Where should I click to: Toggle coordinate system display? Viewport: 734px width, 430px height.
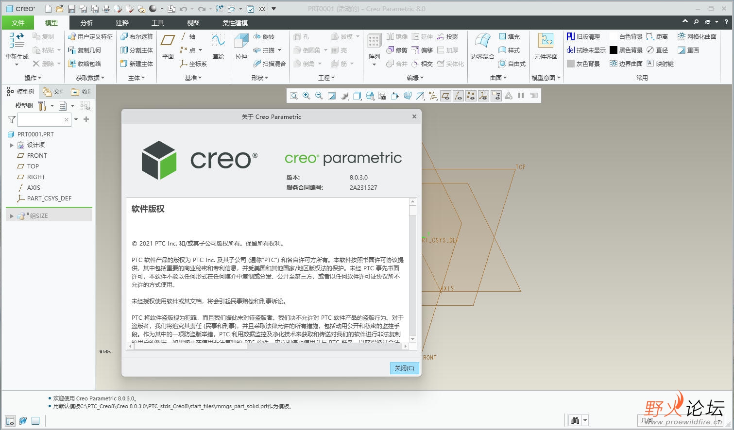coord(483,96)
